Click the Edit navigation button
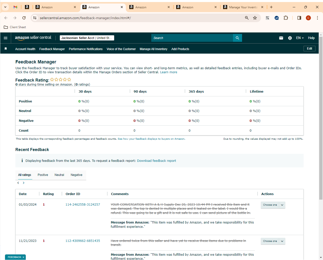 (x=309, y=49)
